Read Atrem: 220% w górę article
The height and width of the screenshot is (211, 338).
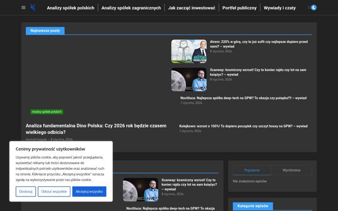coord(259,44)
